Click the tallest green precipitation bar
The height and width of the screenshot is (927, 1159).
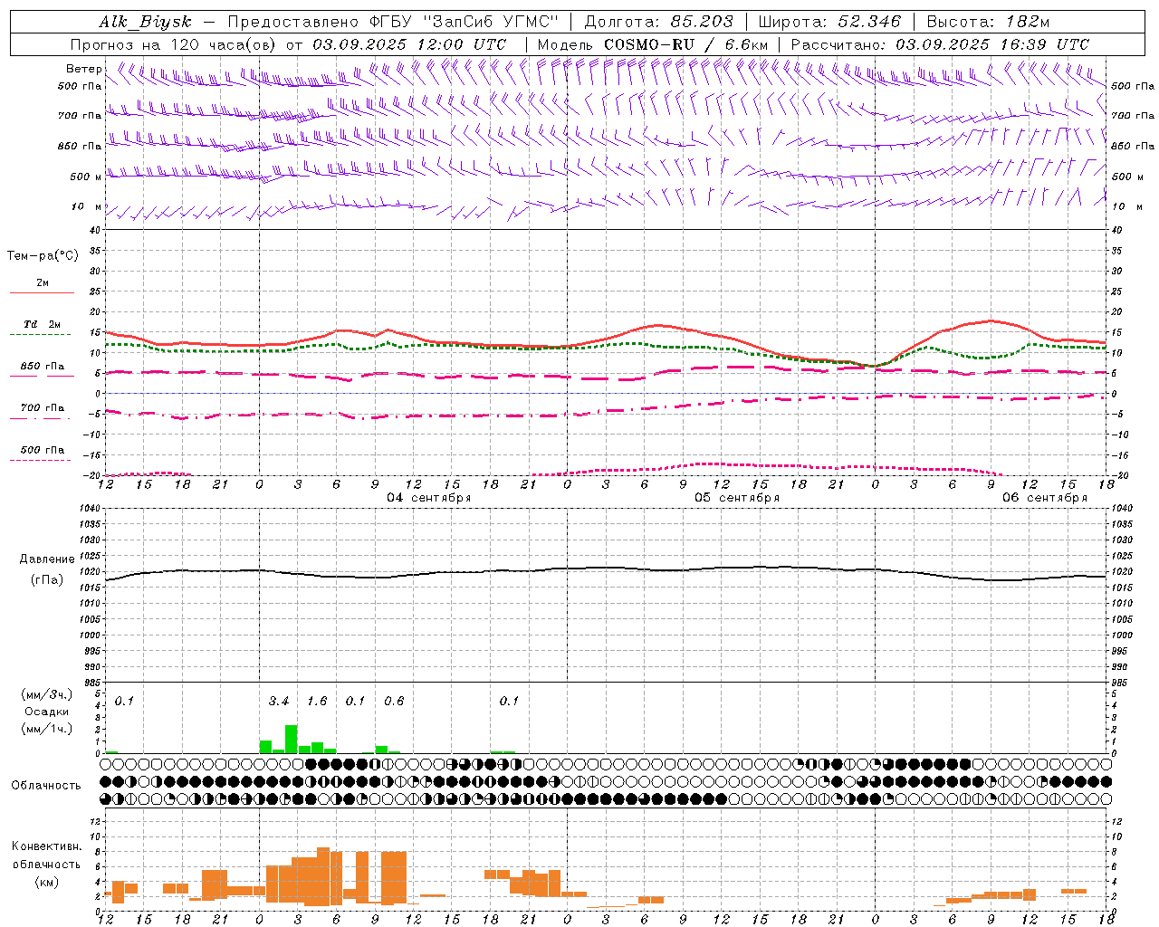click(x=292, y=740)
